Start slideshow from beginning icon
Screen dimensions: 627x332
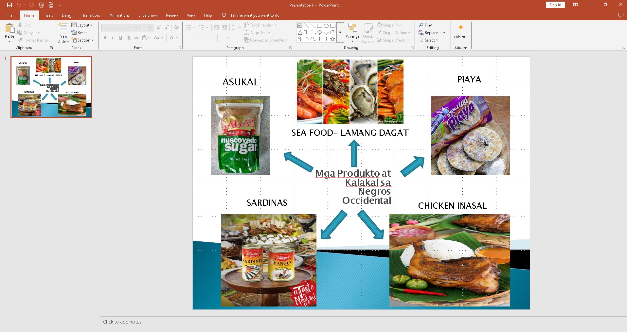point(41,5)
